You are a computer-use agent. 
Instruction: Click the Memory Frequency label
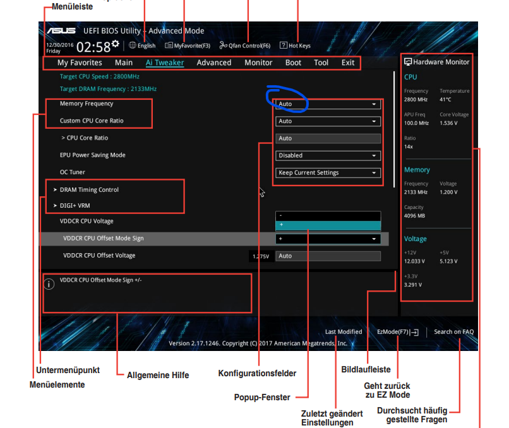87,104
